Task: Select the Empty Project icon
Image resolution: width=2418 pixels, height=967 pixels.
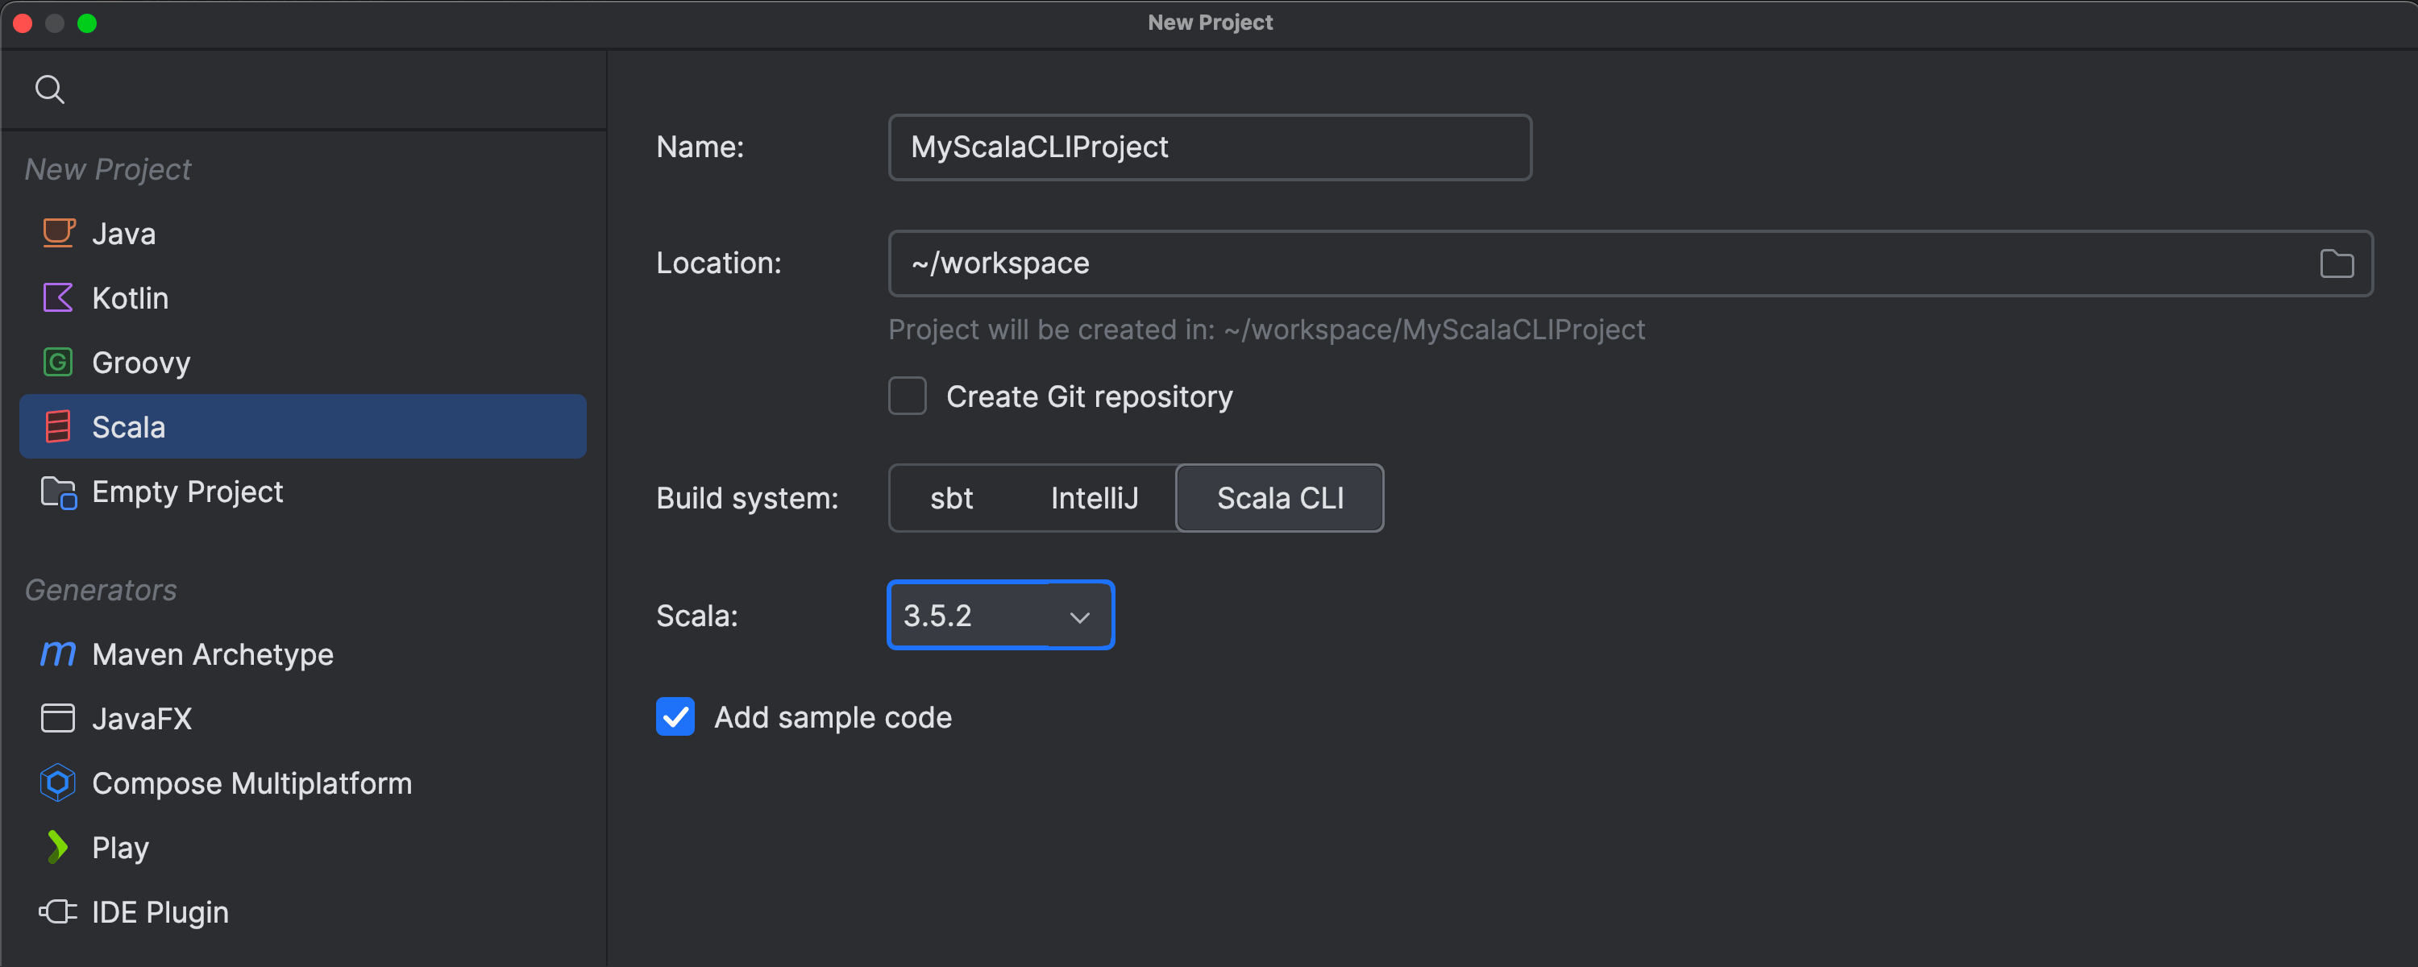Action: click(57, 491)
